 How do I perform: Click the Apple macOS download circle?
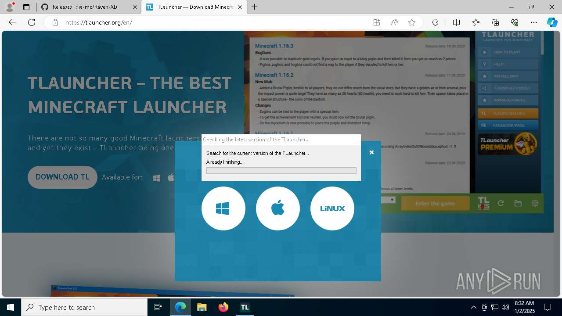(277, 208)
